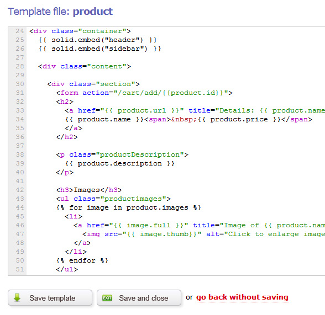This screenshot has height=315, width=325.
Task: Click the closing </ul> tag
Action: pyautogui.click(x=67, y=269)
